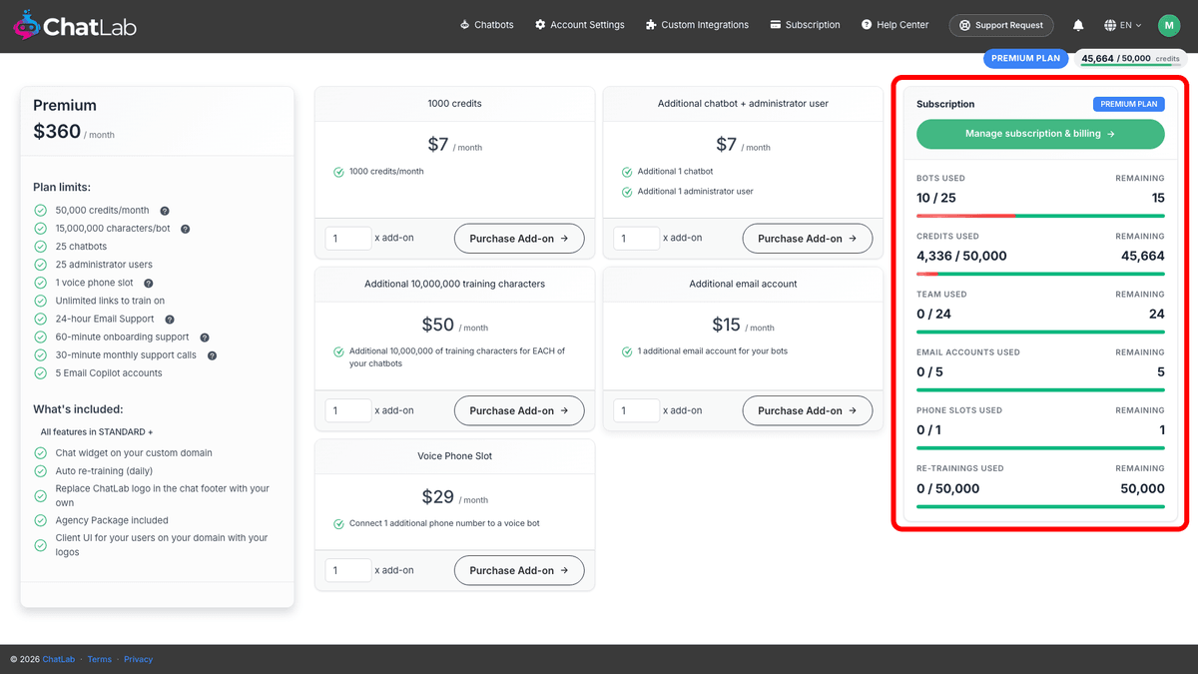
Task: Click check icon beside Additional 1 administrator user
Action: [x=627, y=192]
